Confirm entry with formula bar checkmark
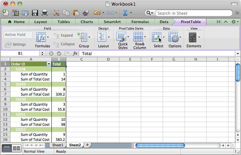The width and height of the screenshot is (241, 155). [x=59, y=53]
